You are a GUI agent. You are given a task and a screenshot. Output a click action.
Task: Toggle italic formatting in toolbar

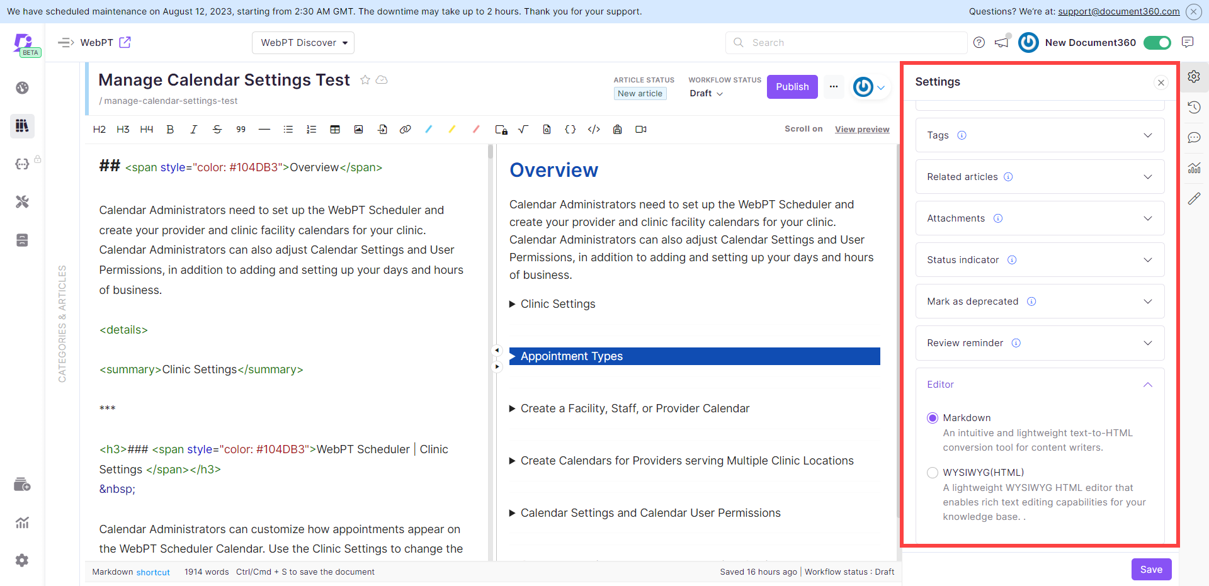193,130
